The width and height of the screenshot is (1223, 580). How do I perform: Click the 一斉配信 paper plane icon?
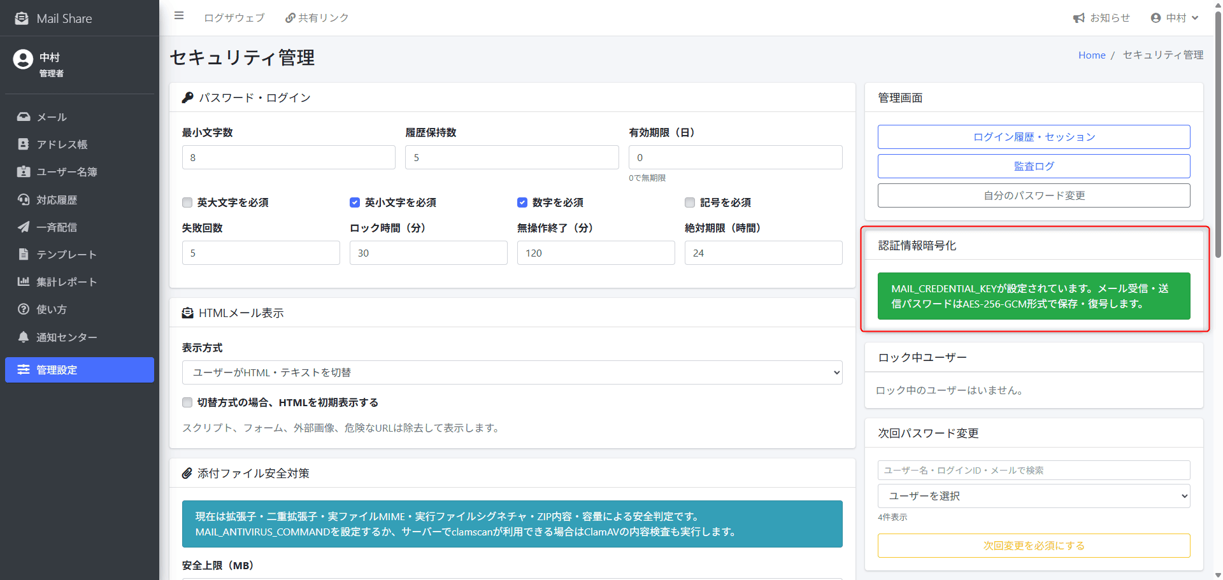(24, 227)
